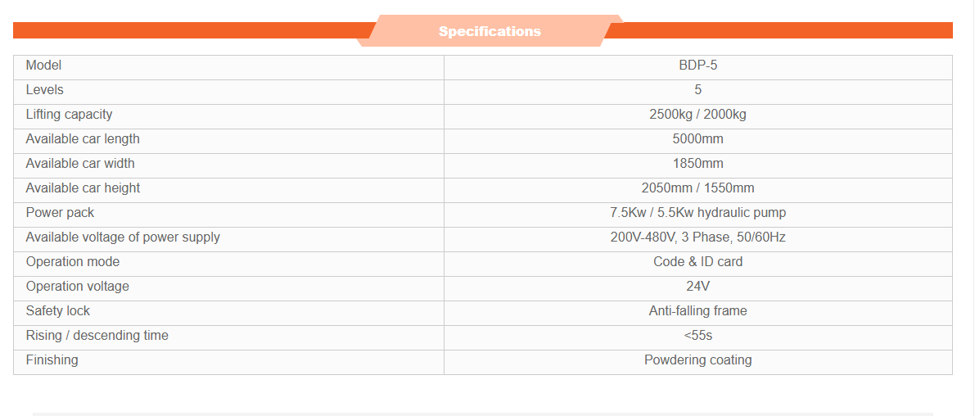Select the Levels row label
975x416 pixels.
tap(44, 90)
